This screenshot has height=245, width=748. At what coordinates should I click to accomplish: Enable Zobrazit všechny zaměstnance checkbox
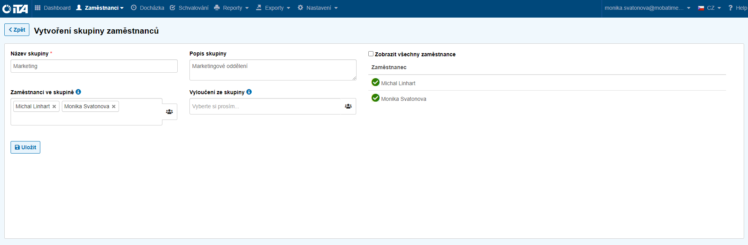coord(371,54)
